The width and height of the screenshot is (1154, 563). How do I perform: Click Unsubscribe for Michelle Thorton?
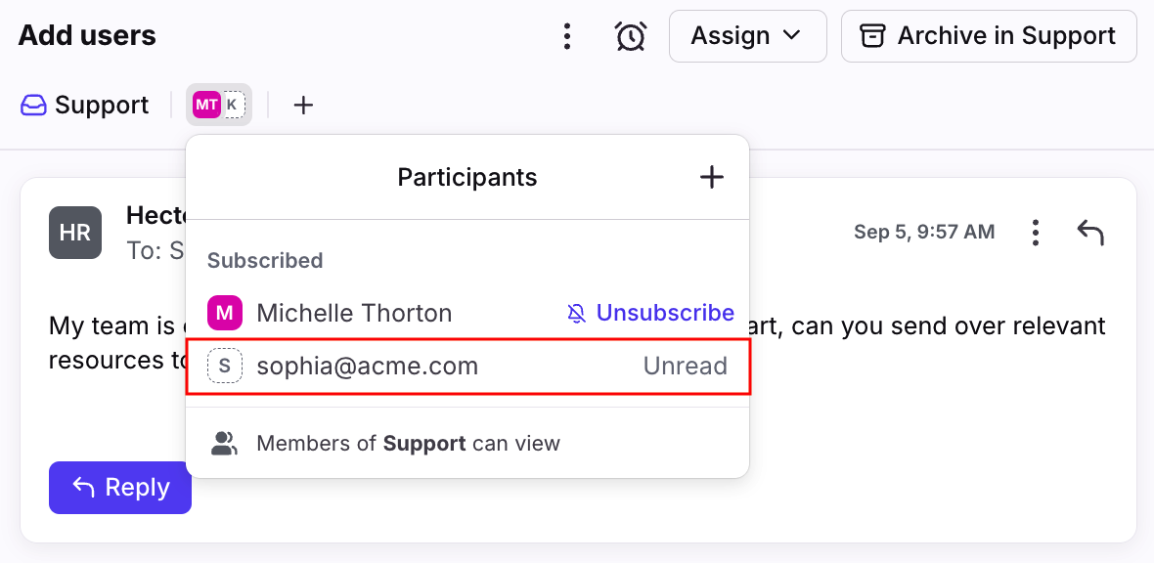click(x=665, y=314)
